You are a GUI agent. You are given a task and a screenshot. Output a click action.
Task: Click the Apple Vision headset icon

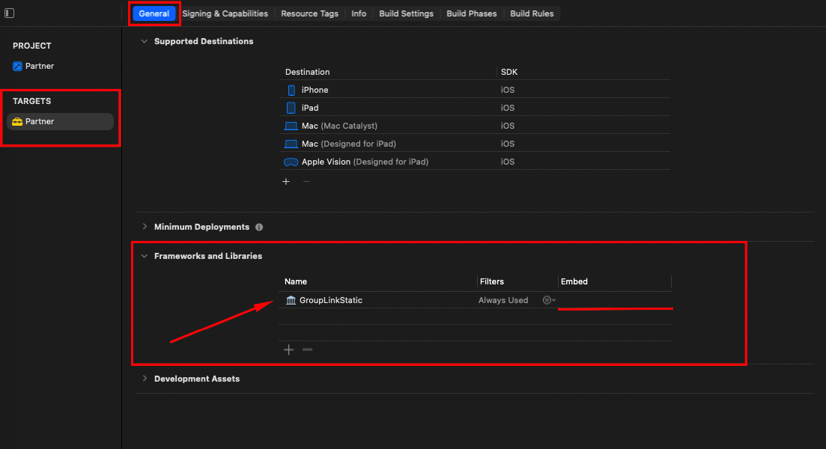(291, 162)
